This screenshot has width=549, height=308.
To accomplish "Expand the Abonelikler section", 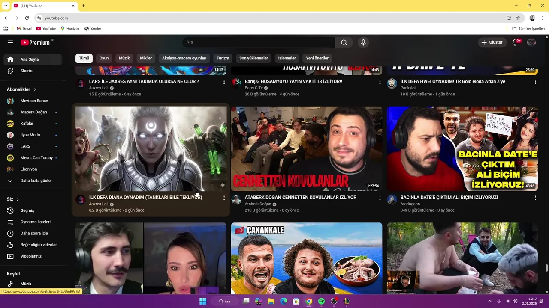I will pos(21,89).
